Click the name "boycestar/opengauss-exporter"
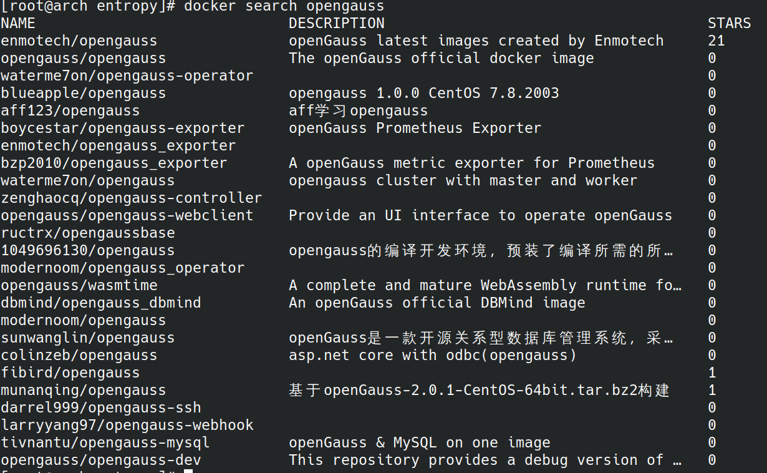The image size is (767, 473). 122,129
